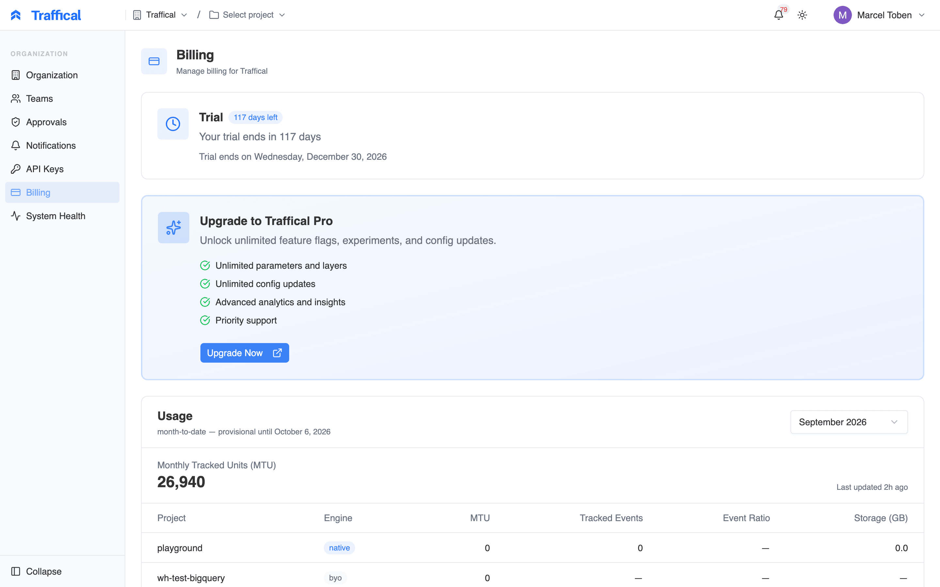This screenshot has height=587, width=940.
Task: Click the Traffical logo icon
Action: coord(16,15)
